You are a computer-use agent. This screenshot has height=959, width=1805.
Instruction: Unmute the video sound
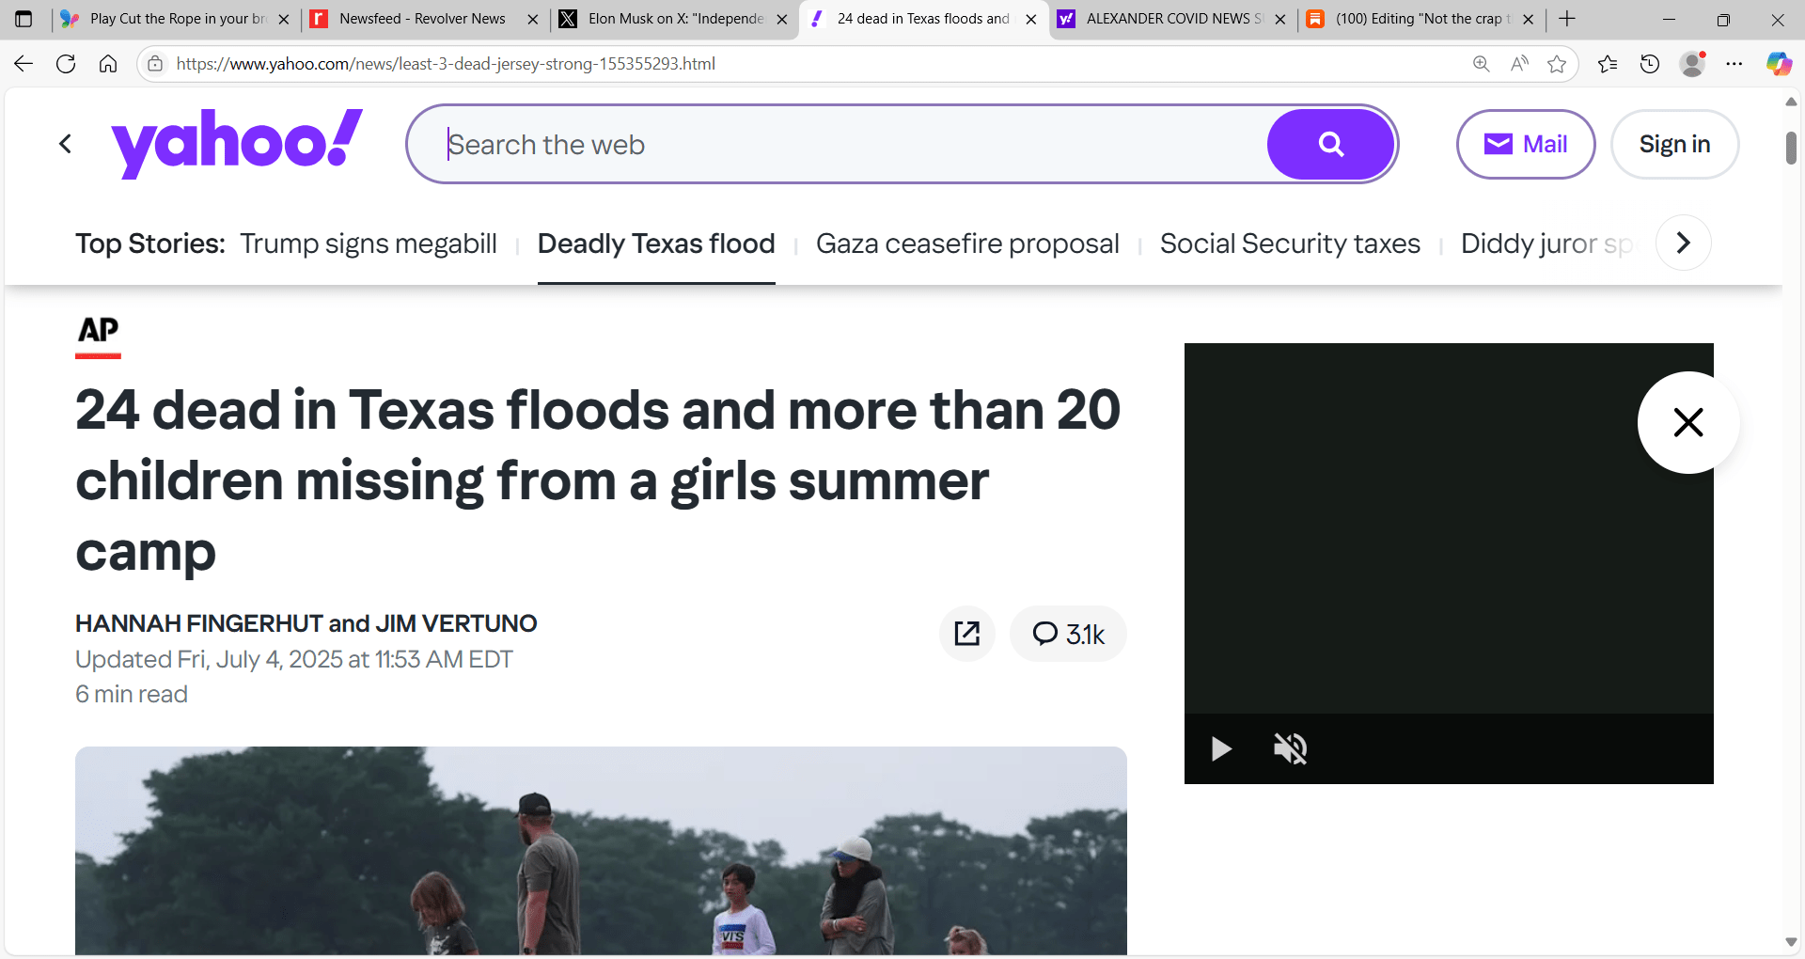click(x=1291, y=748)
